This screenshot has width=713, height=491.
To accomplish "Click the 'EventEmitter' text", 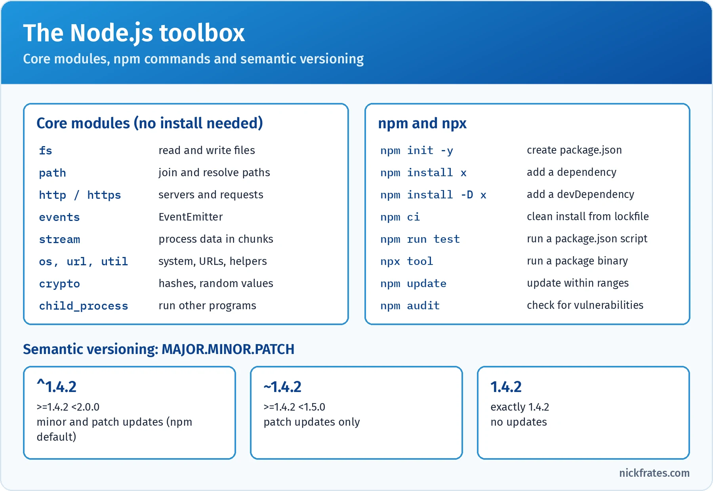I will pyautogui.click(x=191, y=217).
